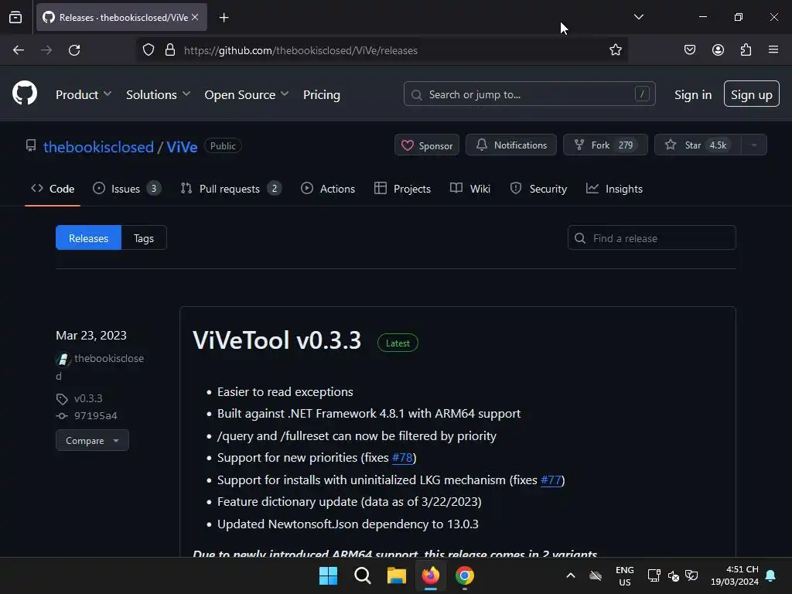Switch to Actions tab

(328, 189)
